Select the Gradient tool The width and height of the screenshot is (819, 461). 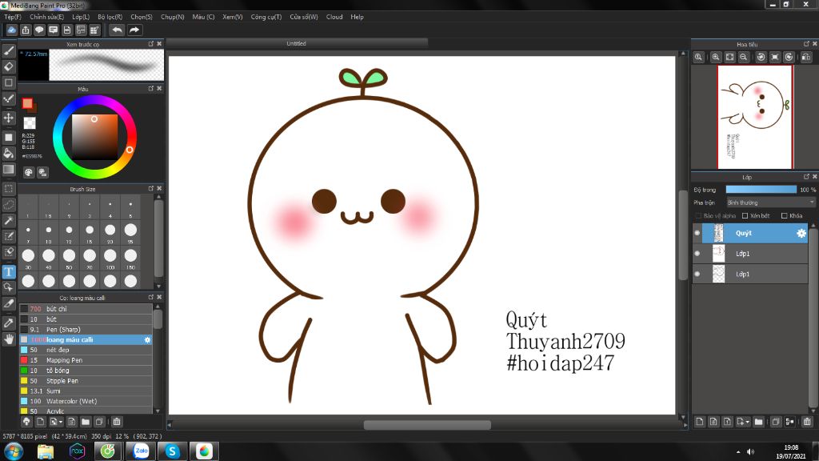click(8, 170)
